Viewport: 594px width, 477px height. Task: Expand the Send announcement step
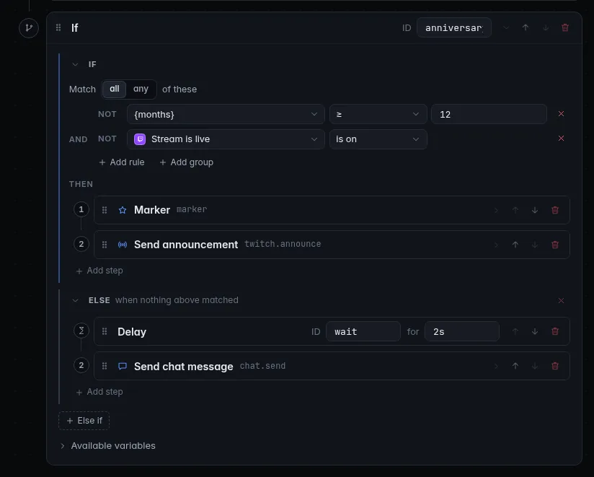(496, 245)
